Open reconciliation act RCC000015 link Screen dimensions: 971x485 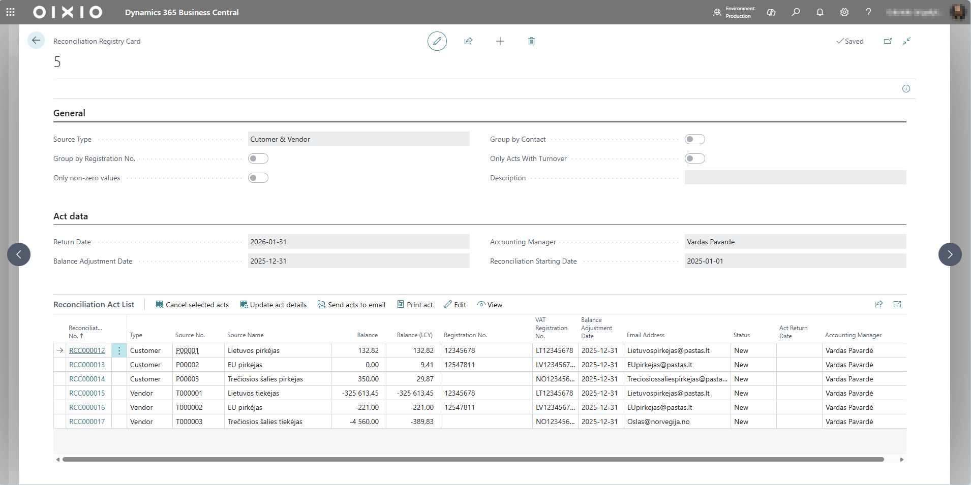(87, 393)
